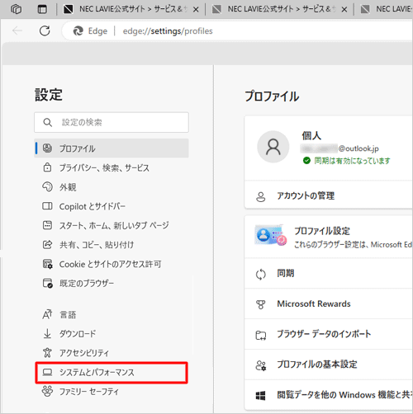
Task: Click the 同期は有効になっています status text
Action: (352, 161)
